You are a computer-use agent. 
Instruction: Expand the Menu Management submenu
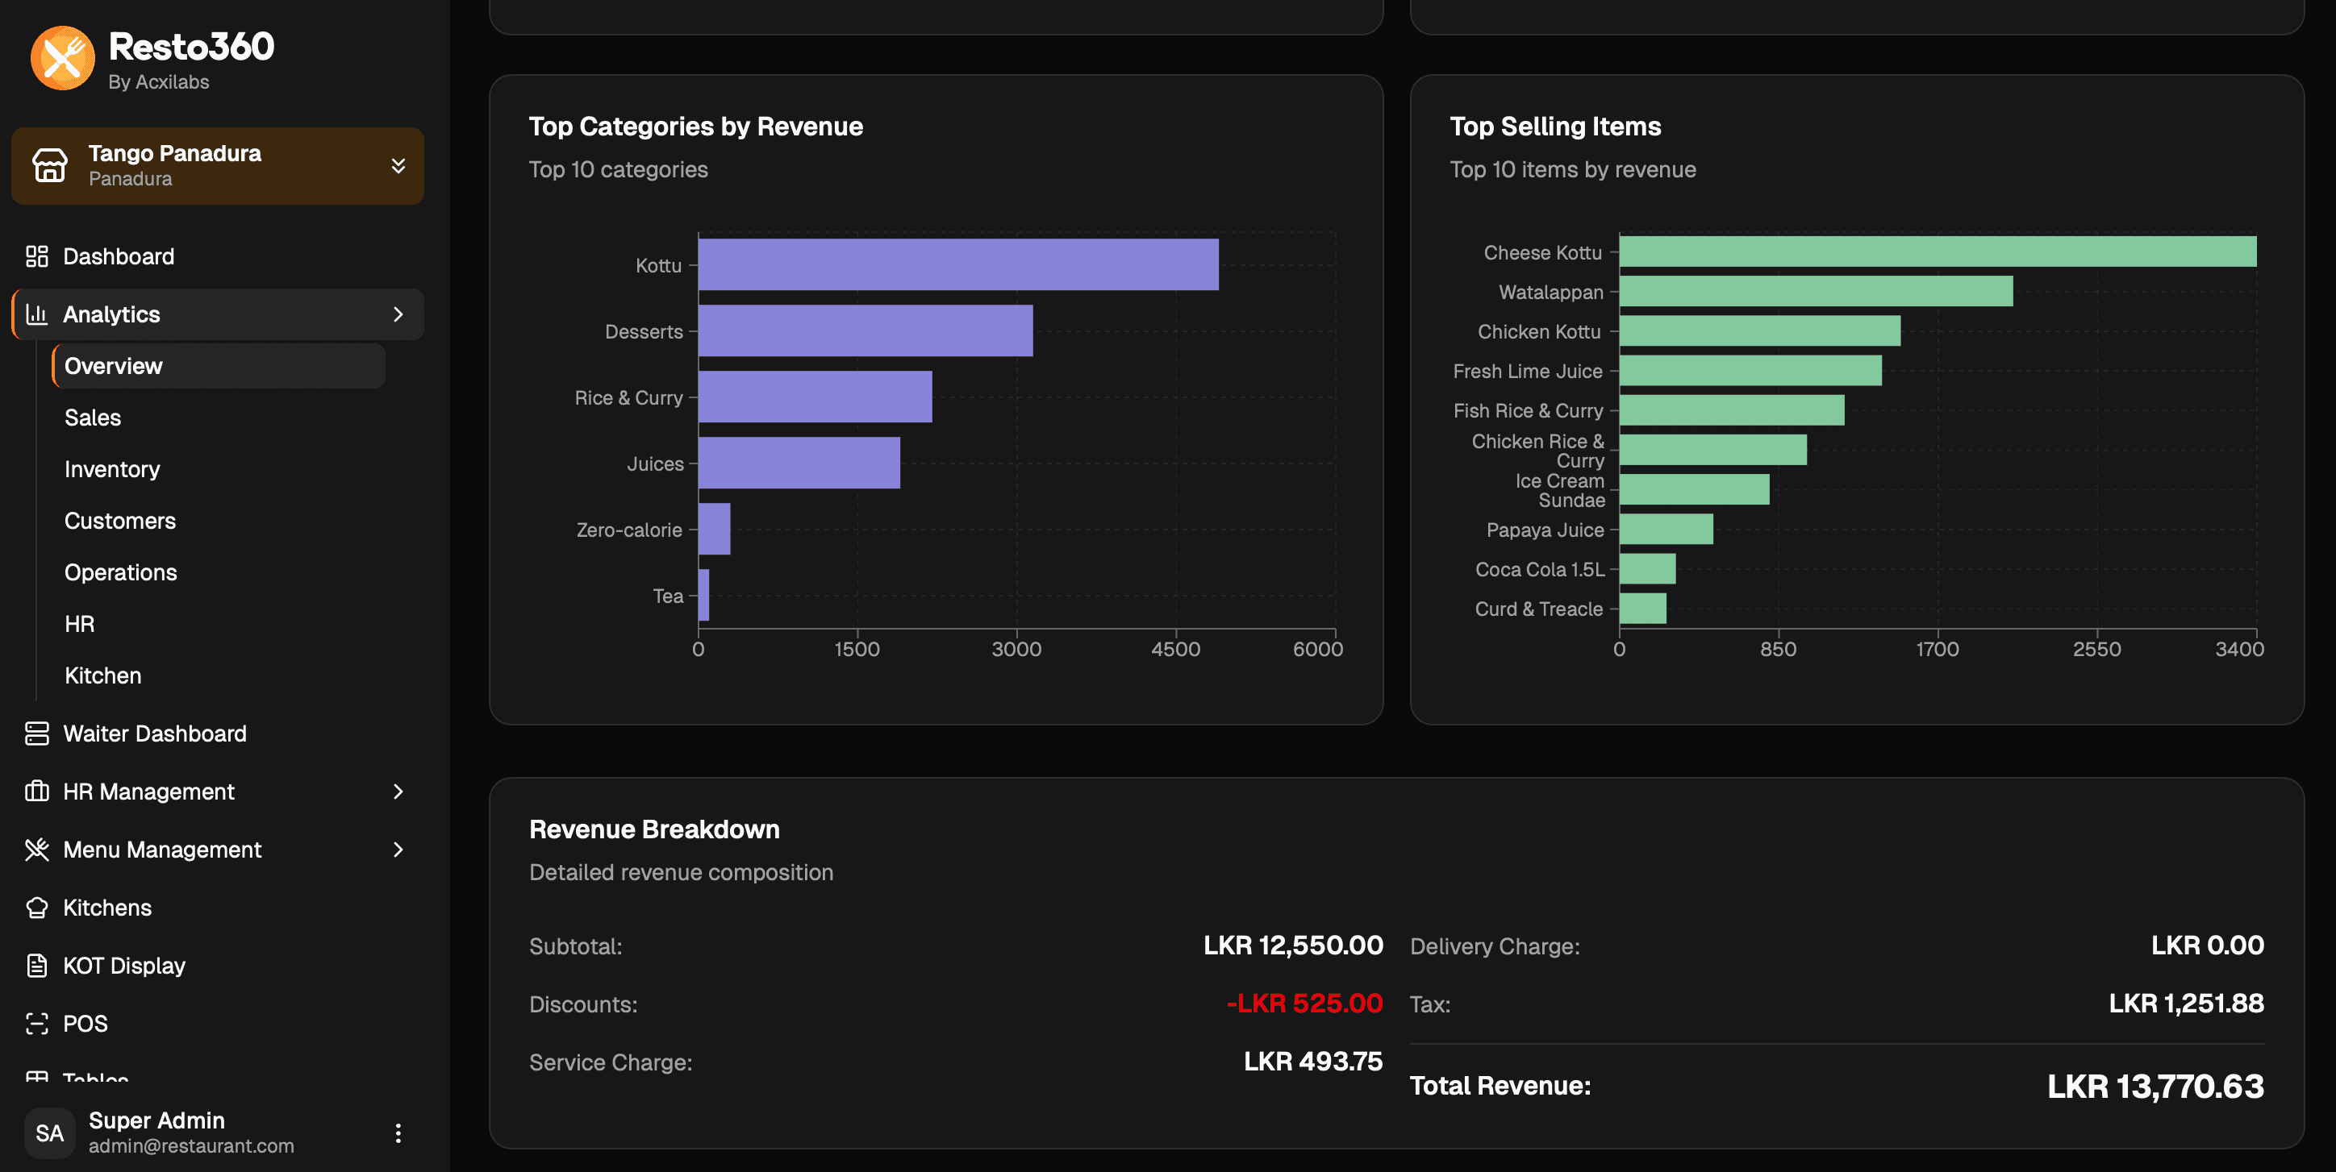coord(399,850)
